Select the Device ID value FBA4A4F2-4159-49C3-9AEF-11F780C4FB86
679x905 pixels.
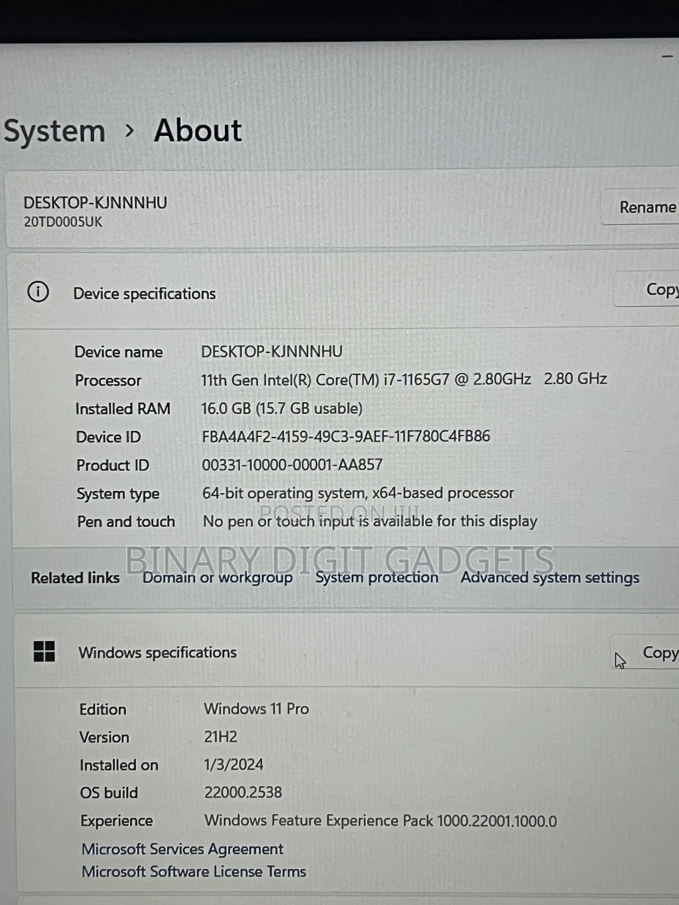(x=346, y=436)
